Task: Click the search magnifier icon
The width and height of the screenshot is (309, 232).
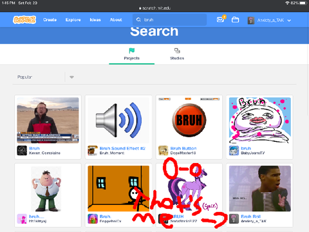Action: [x=138, y=20]
